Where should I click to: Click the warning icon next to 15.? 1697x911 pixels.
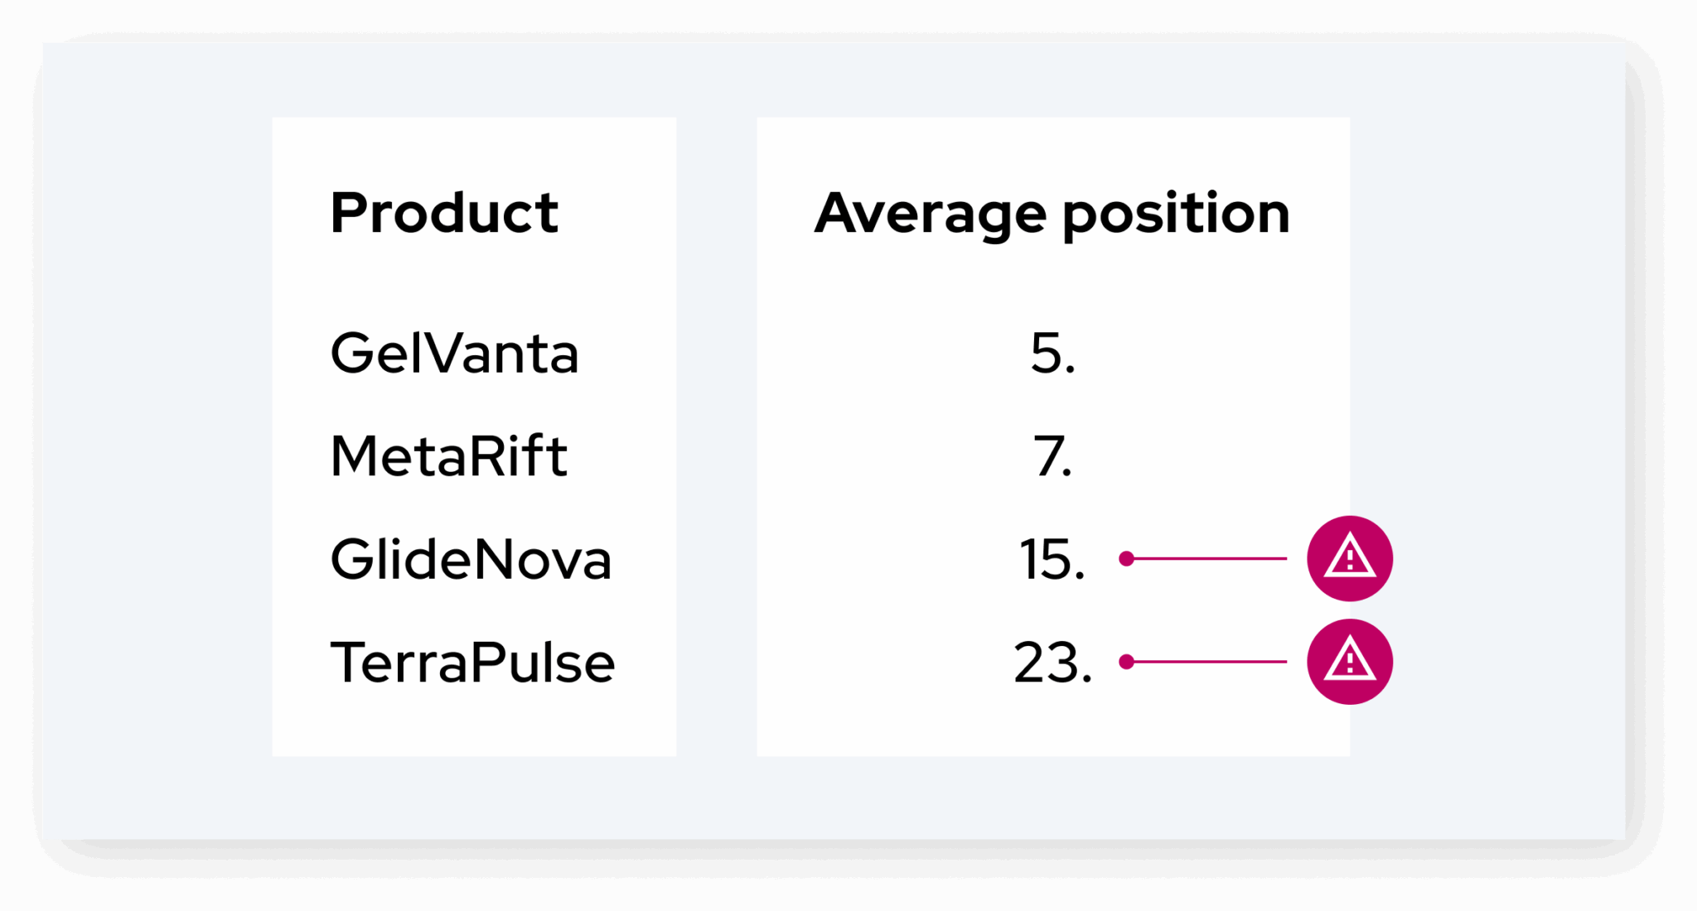(1349, 558)
